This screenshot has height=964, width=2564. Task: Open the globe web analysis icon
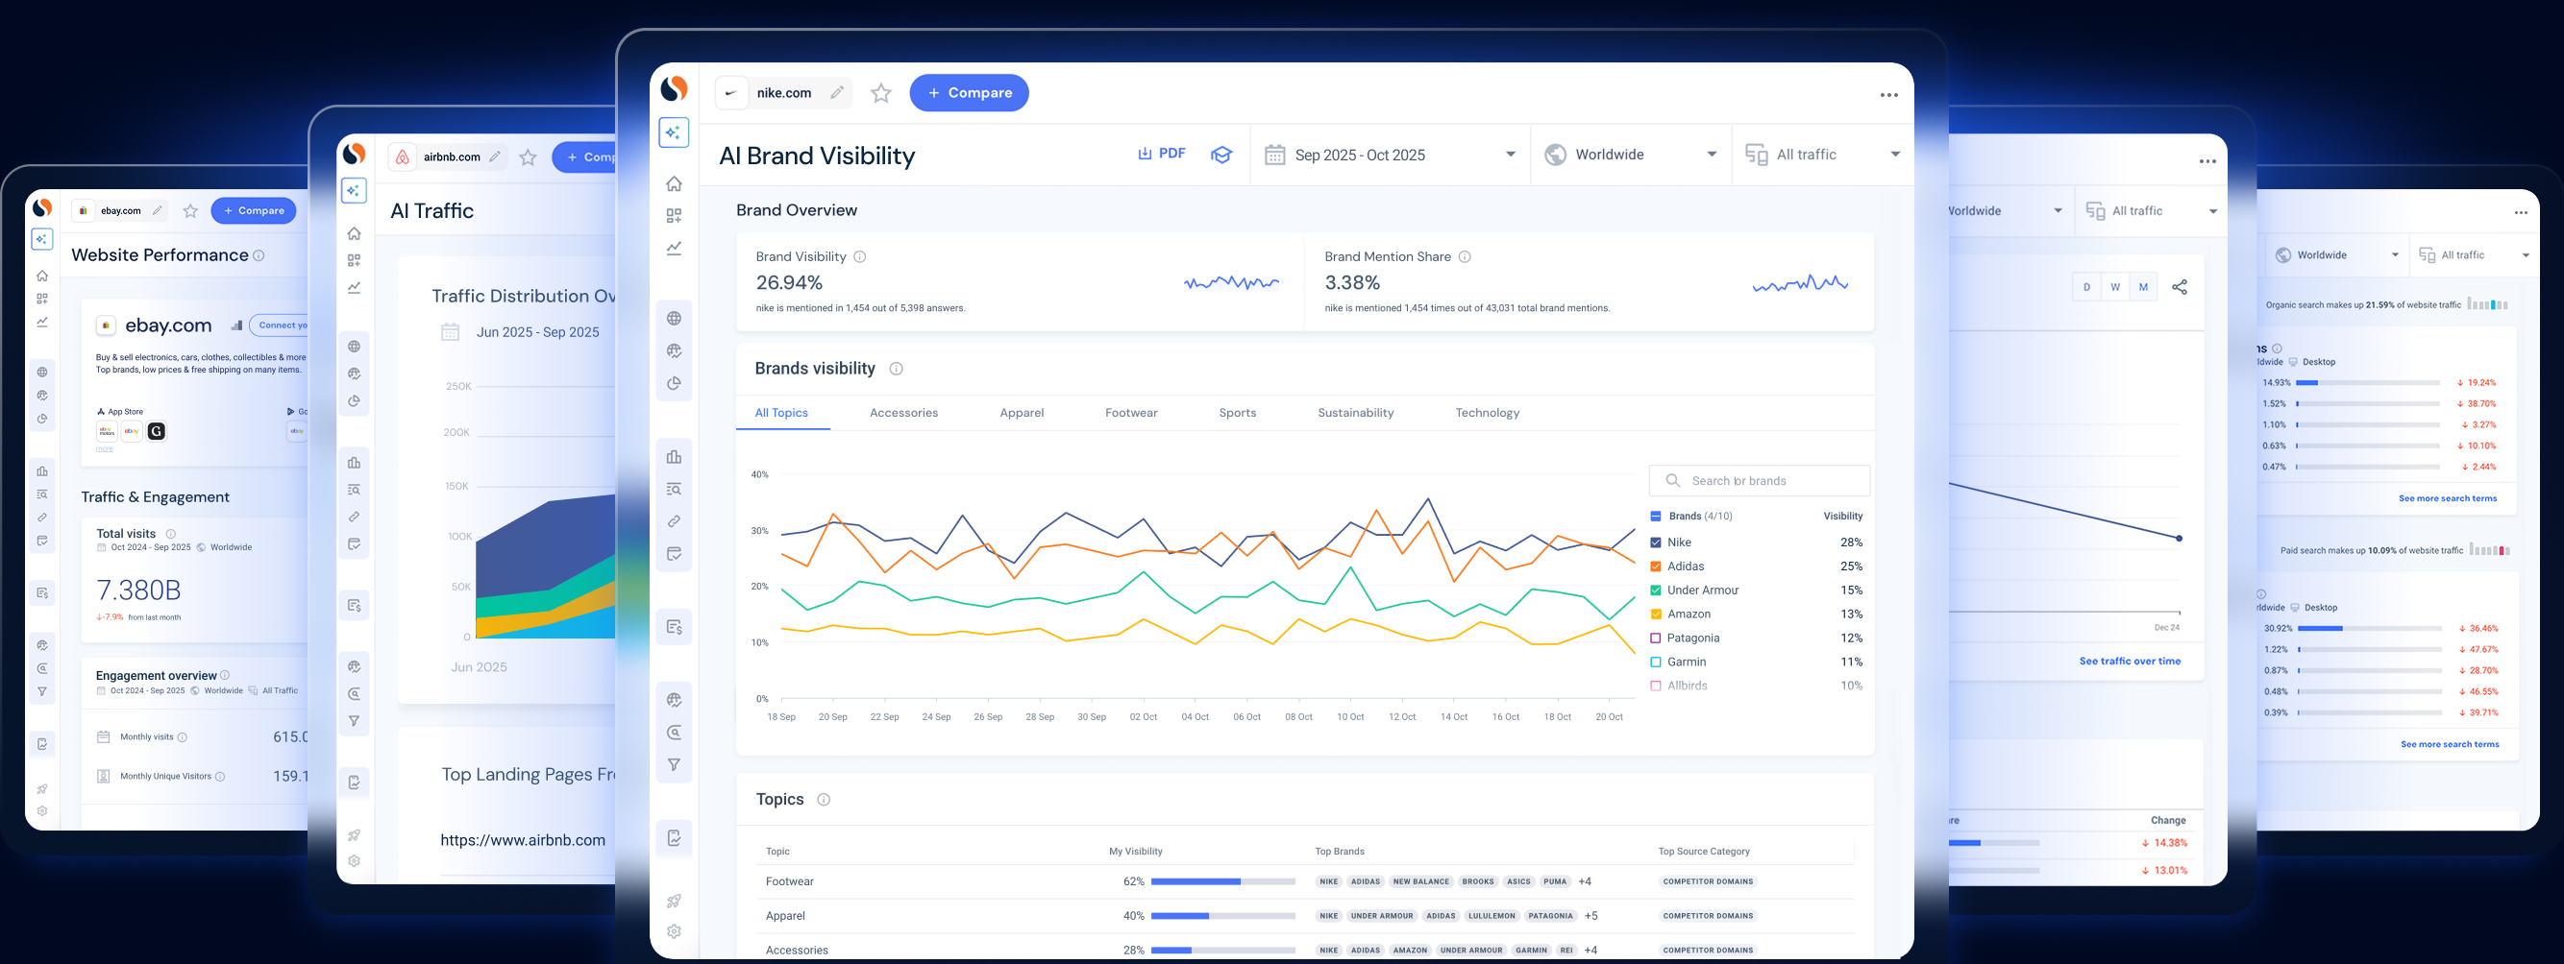point(675,318)
